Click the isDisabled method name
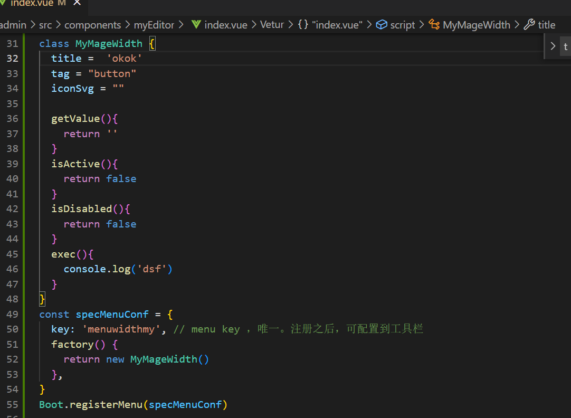571x418 pixels. 82,209
